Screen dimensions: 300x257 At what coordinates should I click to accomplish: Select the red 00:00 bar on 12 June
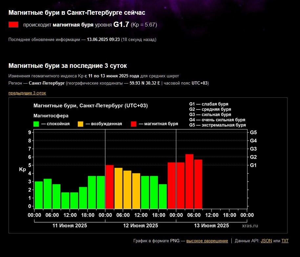coord(110,187)
